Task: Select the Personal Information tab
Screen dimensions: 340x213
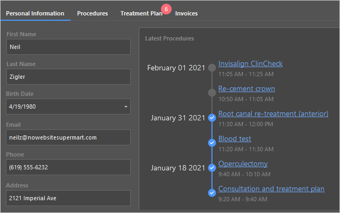Action: point(35,13)
